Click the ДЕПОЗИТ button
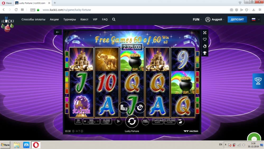The height and width of the screenshot is (149, 264). pyautogui.click(x=237, y=19)
